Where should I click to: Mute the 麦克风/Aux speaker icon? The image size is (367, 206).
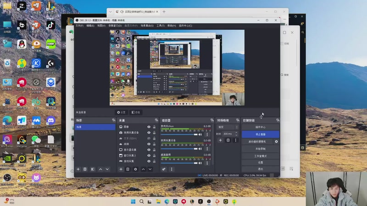tap(200, 135)
